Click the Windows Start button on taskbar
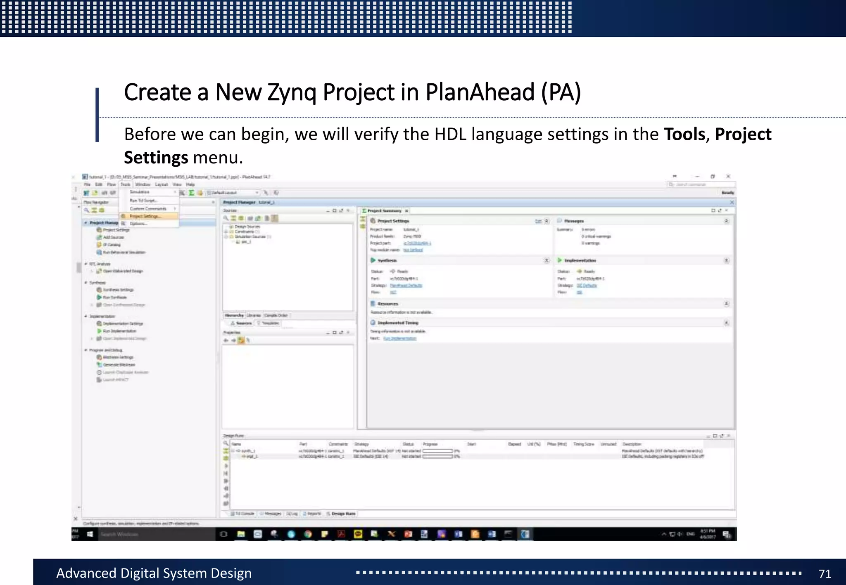The image size is (846, 585). point(90,534)
